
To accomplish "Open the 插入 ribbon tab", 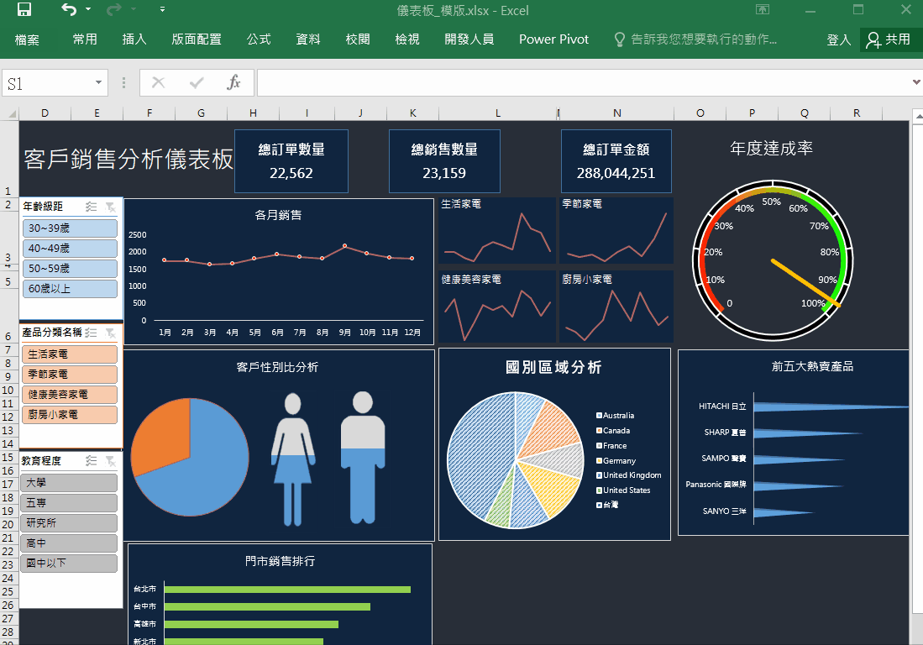I will pyautogui.click(x=134, y=39).
